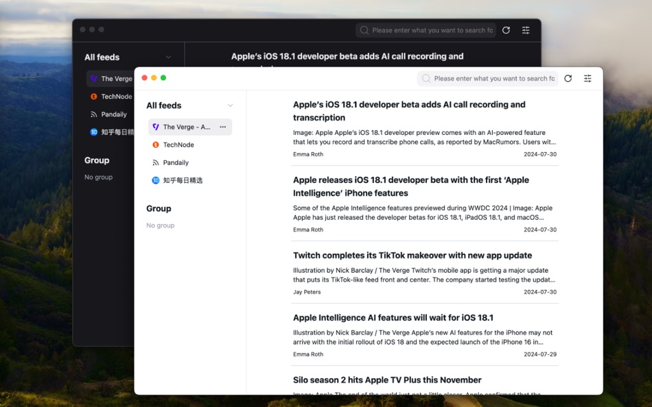Click summary starting 'Some of the Apple Intelligence'

click(x=423, y=212)
